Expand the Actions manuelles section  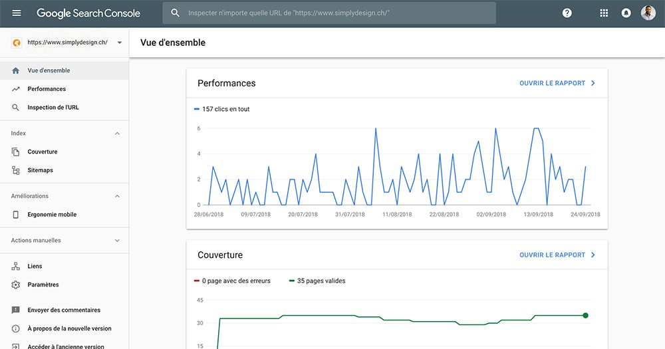[118, 241]
